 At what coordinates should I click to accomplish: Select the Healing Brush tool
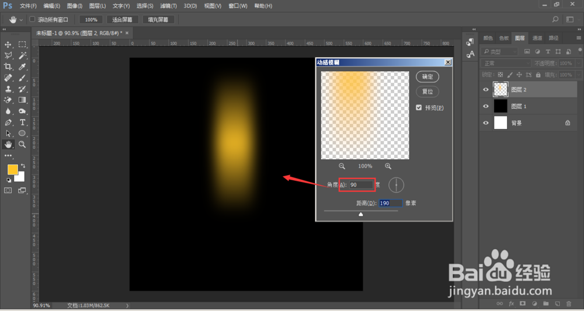pyautogui.click(x=8, y=78)
